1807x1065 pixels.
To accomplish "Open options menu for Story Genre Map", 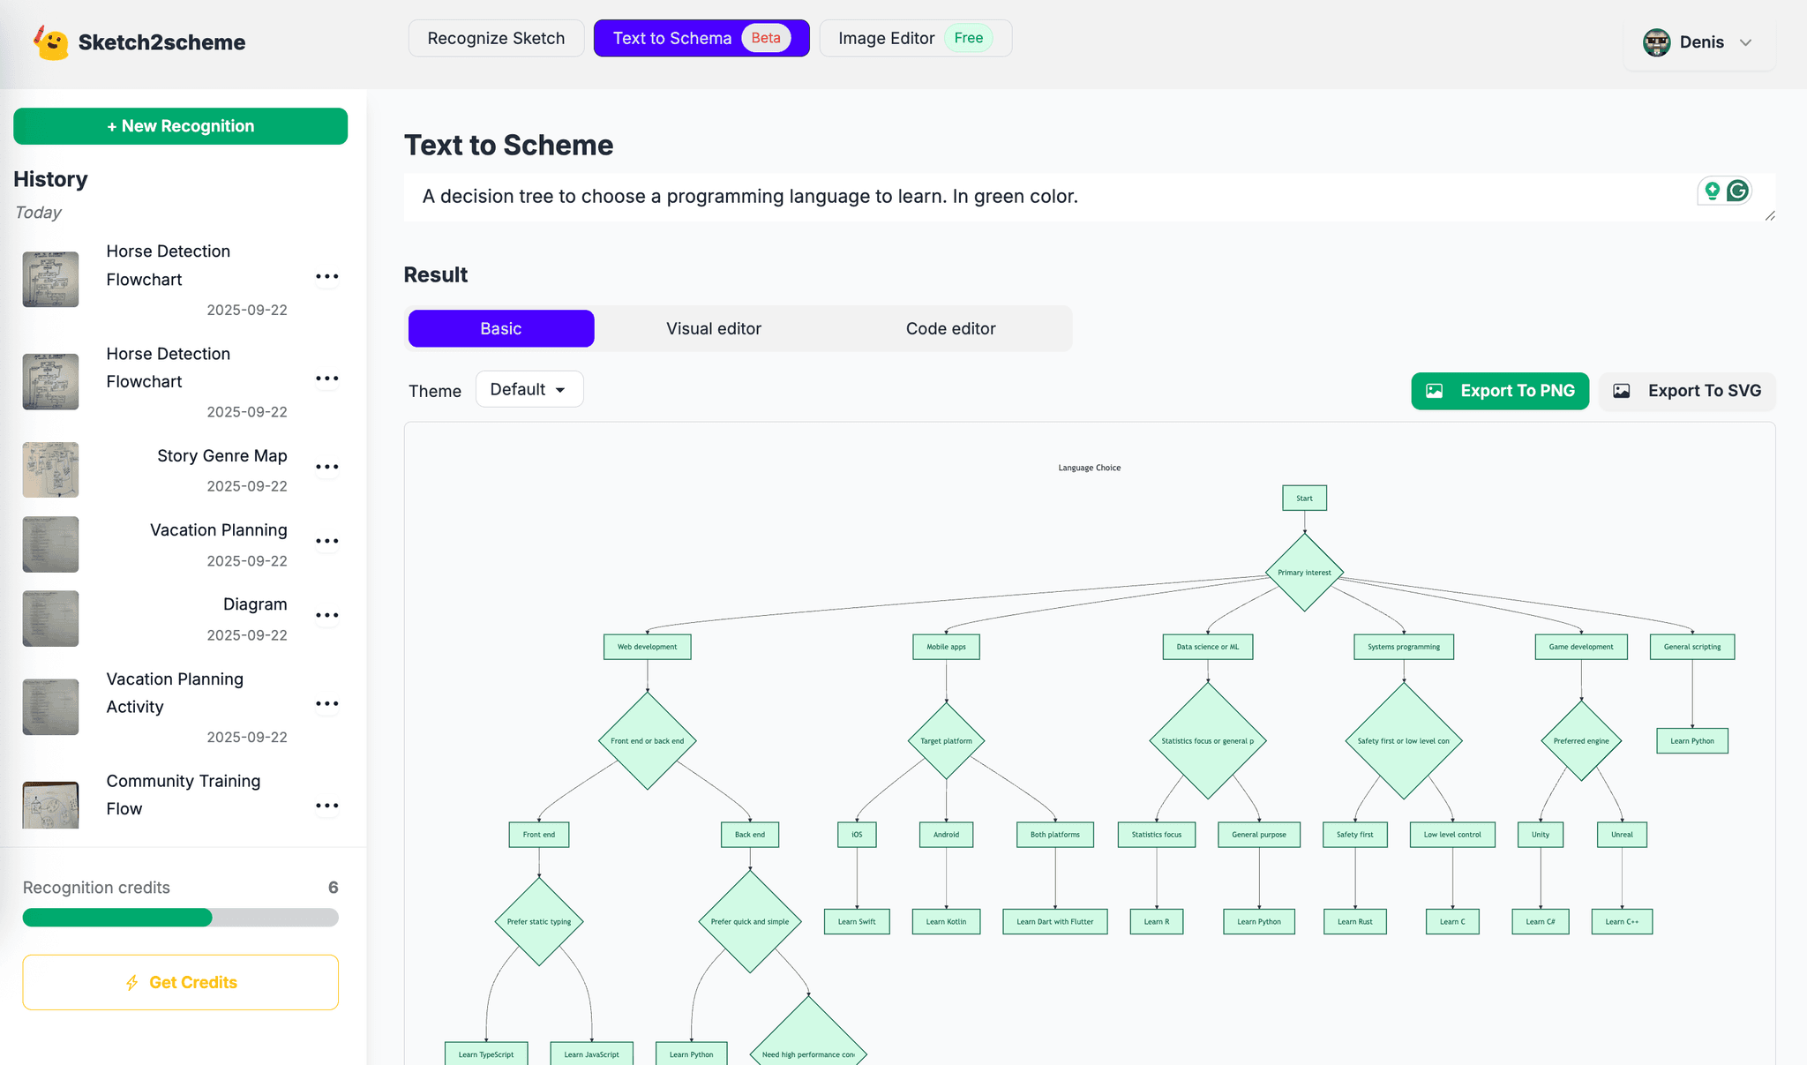I will [x=327, y=467].
